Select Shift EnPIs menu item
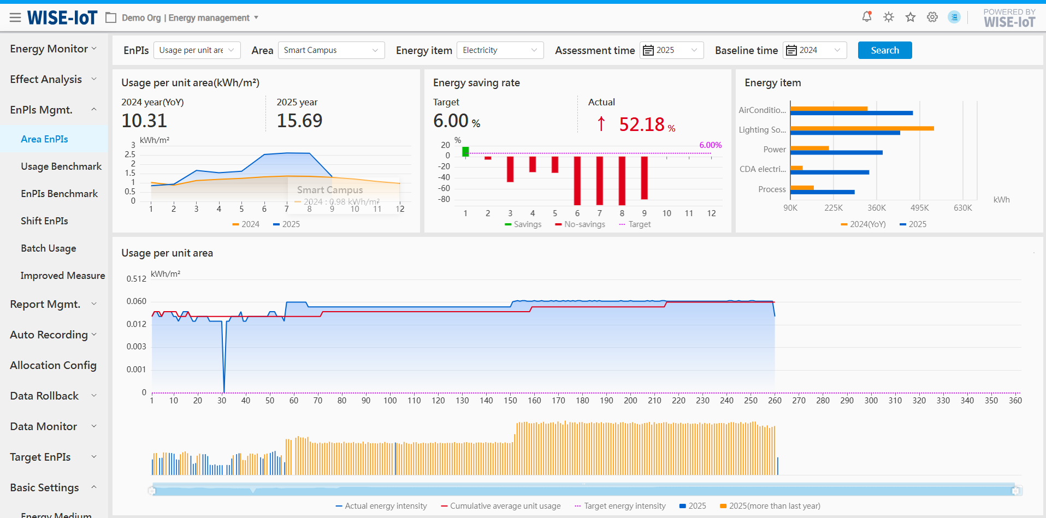1046x518 pixels. click(44, 221)
